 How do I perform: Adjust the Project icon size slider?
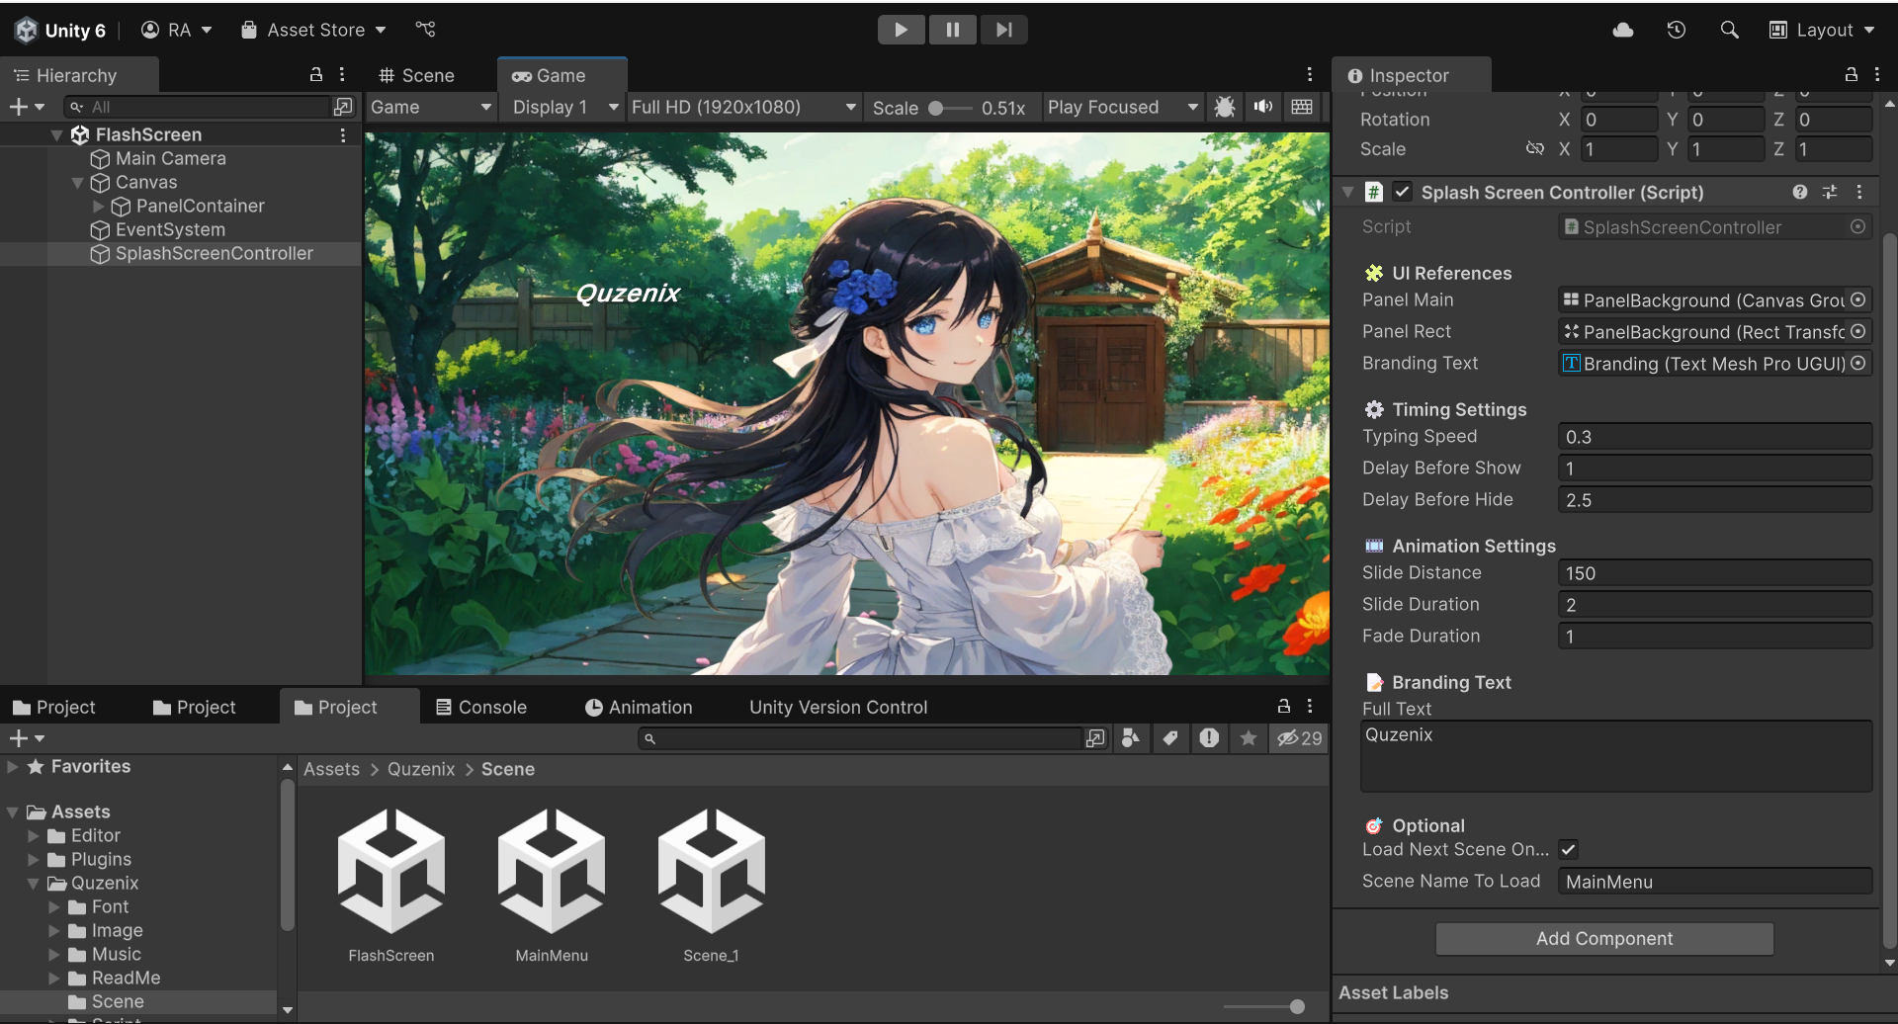(1296, 1006)
